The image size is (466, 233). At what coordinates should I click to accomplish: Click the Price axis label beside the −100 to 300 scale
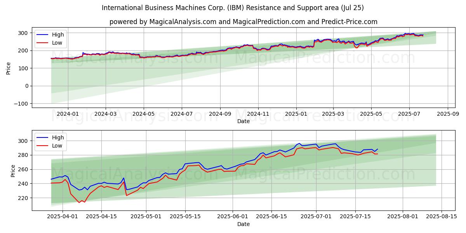pos(8,68)
